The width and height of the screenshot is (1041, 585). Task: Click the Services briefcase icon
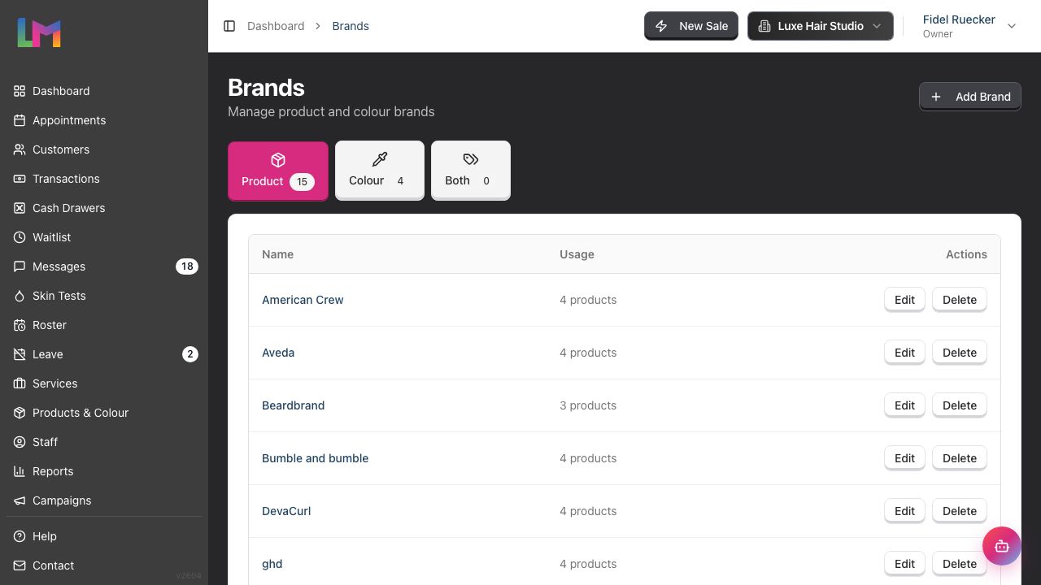[x=20, y=383]
